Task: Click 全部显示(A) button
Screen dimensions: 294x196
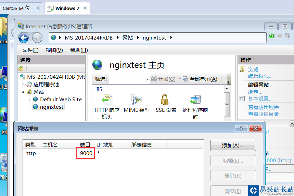Action: [200, 79]
